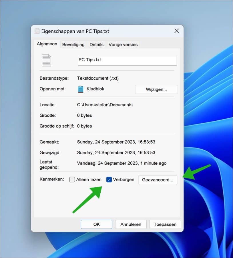The width and height of the screenshot is (233, 258).
Task: Click the file name field PC Tips.txt
Action: click(127, 60)
